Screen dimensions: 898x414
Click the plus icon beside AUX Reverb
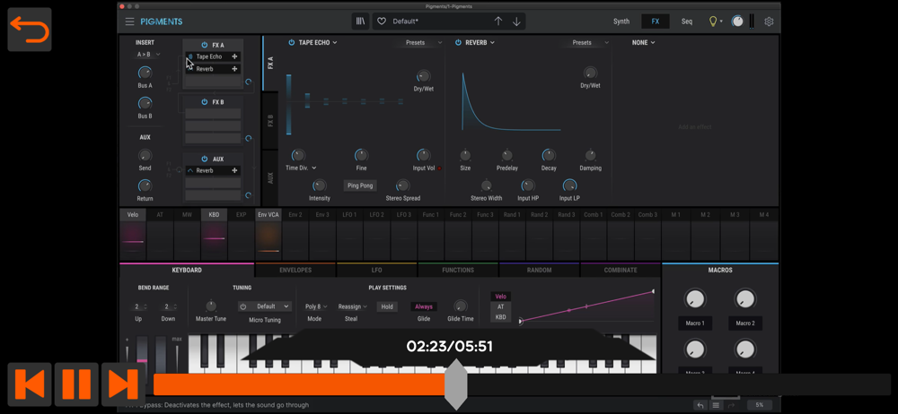click(x=234, y=170)
